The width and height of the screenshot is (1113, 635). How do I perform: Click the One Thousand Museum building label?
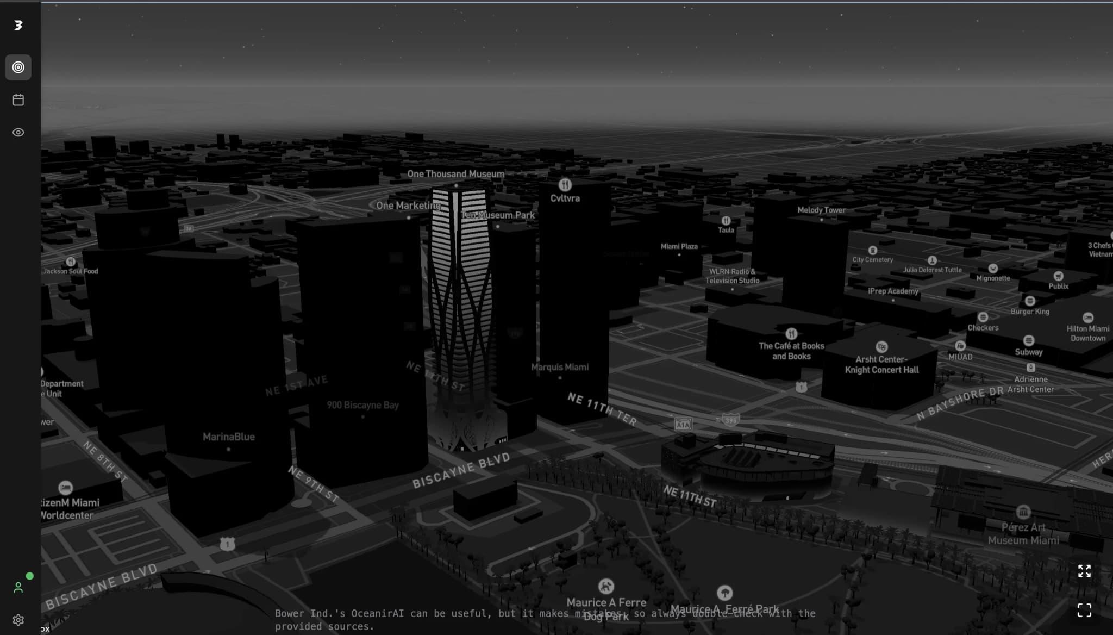[x=455, y=173]
